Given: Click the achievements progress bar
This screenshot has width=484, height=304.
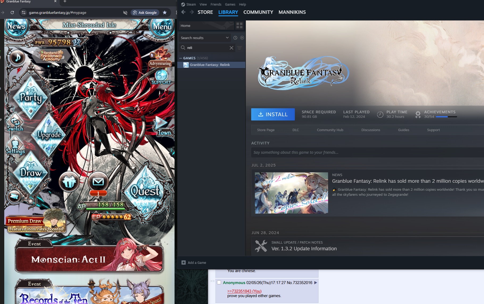Looking at the screenshot, I should pyautogui.click(x=446, y=117).
